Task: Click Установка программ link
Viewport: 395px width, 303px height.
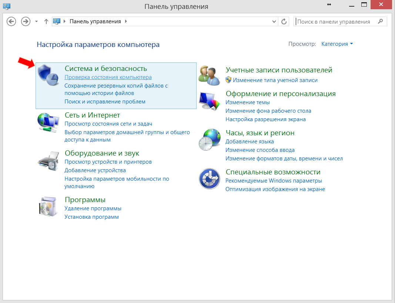Action: pyautogui.click(x=92, y=217)
